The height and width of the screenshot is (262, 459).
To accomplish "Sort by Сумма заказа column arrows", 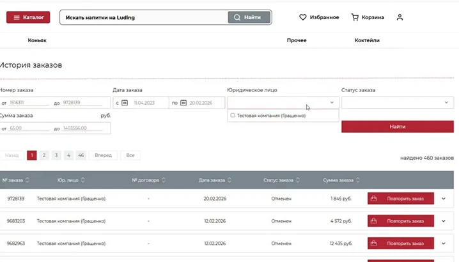I will click(x=358, y=180).
